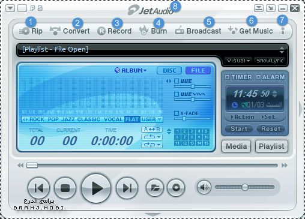Open the Media button
Image resolution: width=305 pixels, height=219 pixels.
(236, 146)
